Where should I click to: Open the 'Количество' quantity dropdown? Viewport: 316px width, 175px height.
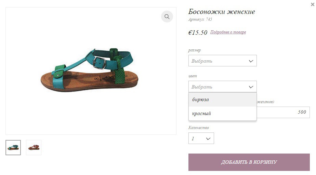pyautogui.click(x=201, y=138)
